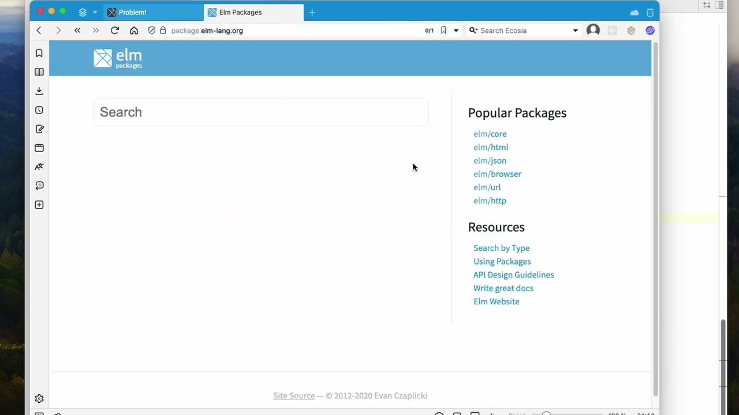Click the page vertical scrollbar
The height and width of the screenshot is (415, 739).
point(655,219)
